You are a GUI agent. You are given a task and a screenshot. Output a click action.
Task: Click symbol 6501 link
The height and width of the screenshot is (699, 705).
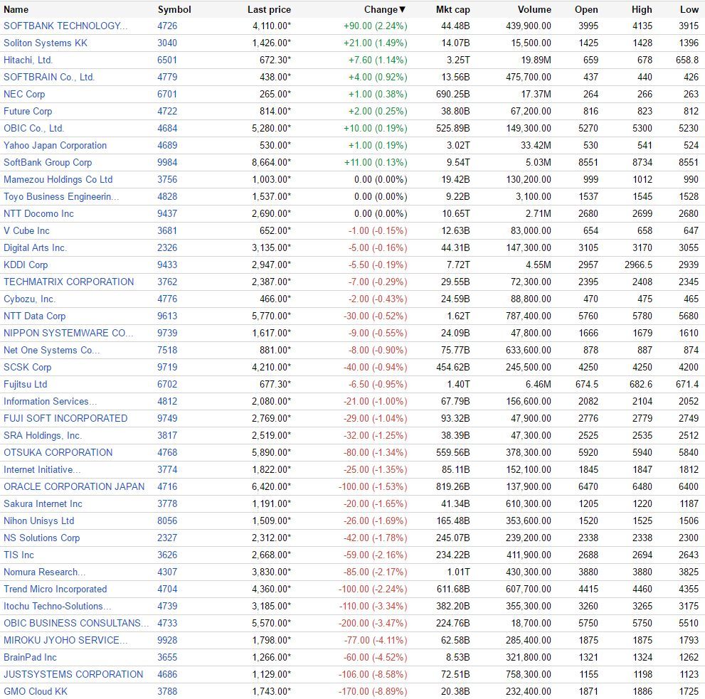point(167,60)
